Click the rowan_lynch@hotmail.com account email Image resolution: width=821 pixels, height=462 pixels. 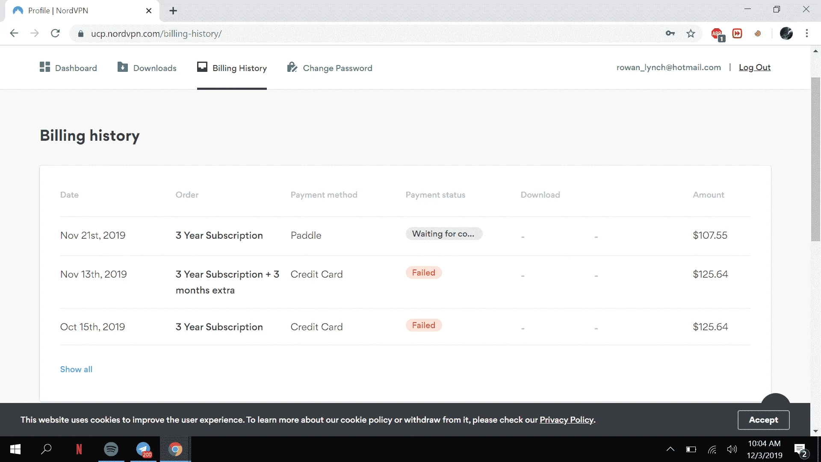(669, 67)
